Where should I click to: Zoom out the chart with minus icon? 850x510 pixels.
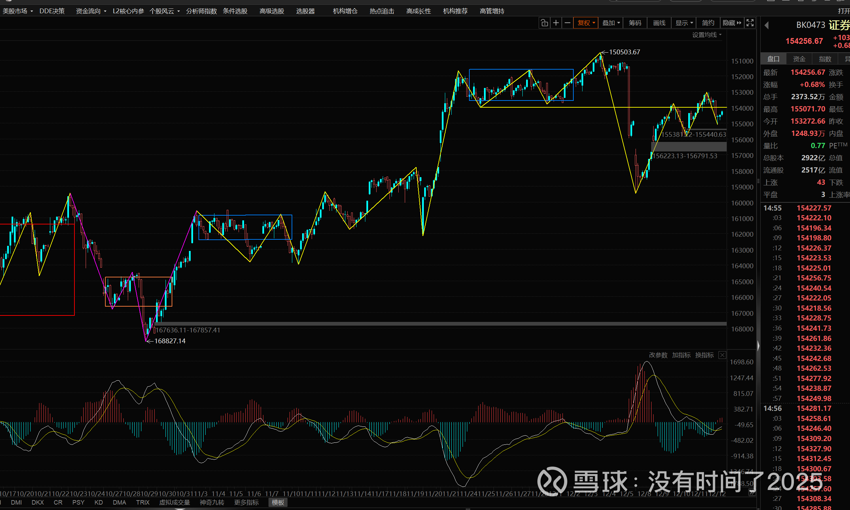coord(568,23)
